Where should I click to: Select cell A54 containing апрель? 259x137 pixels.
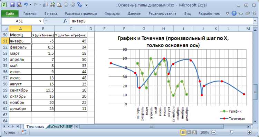[x=20, y=60]
